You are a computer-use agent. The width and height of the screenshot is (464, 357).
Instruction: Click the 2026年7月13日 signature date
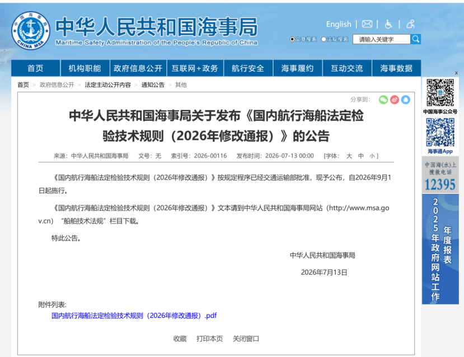click(324, 273)
